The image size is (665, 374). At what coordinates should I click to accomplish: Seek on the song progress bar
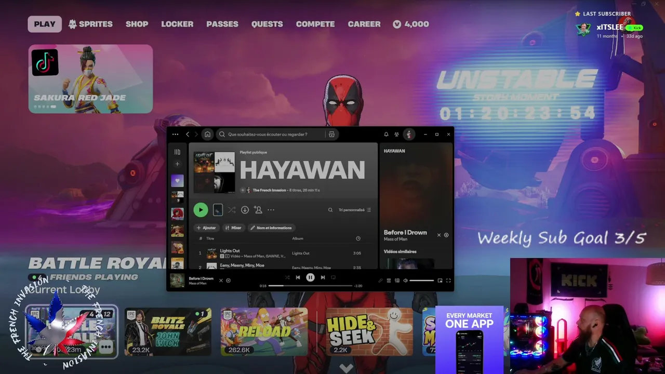click(x=310, y=286)
